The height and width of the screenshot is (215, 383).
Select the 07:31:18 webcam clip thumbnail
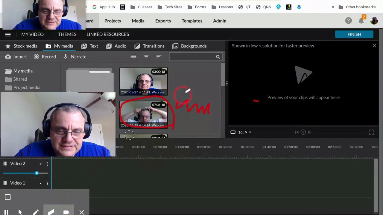click(144, 114)
